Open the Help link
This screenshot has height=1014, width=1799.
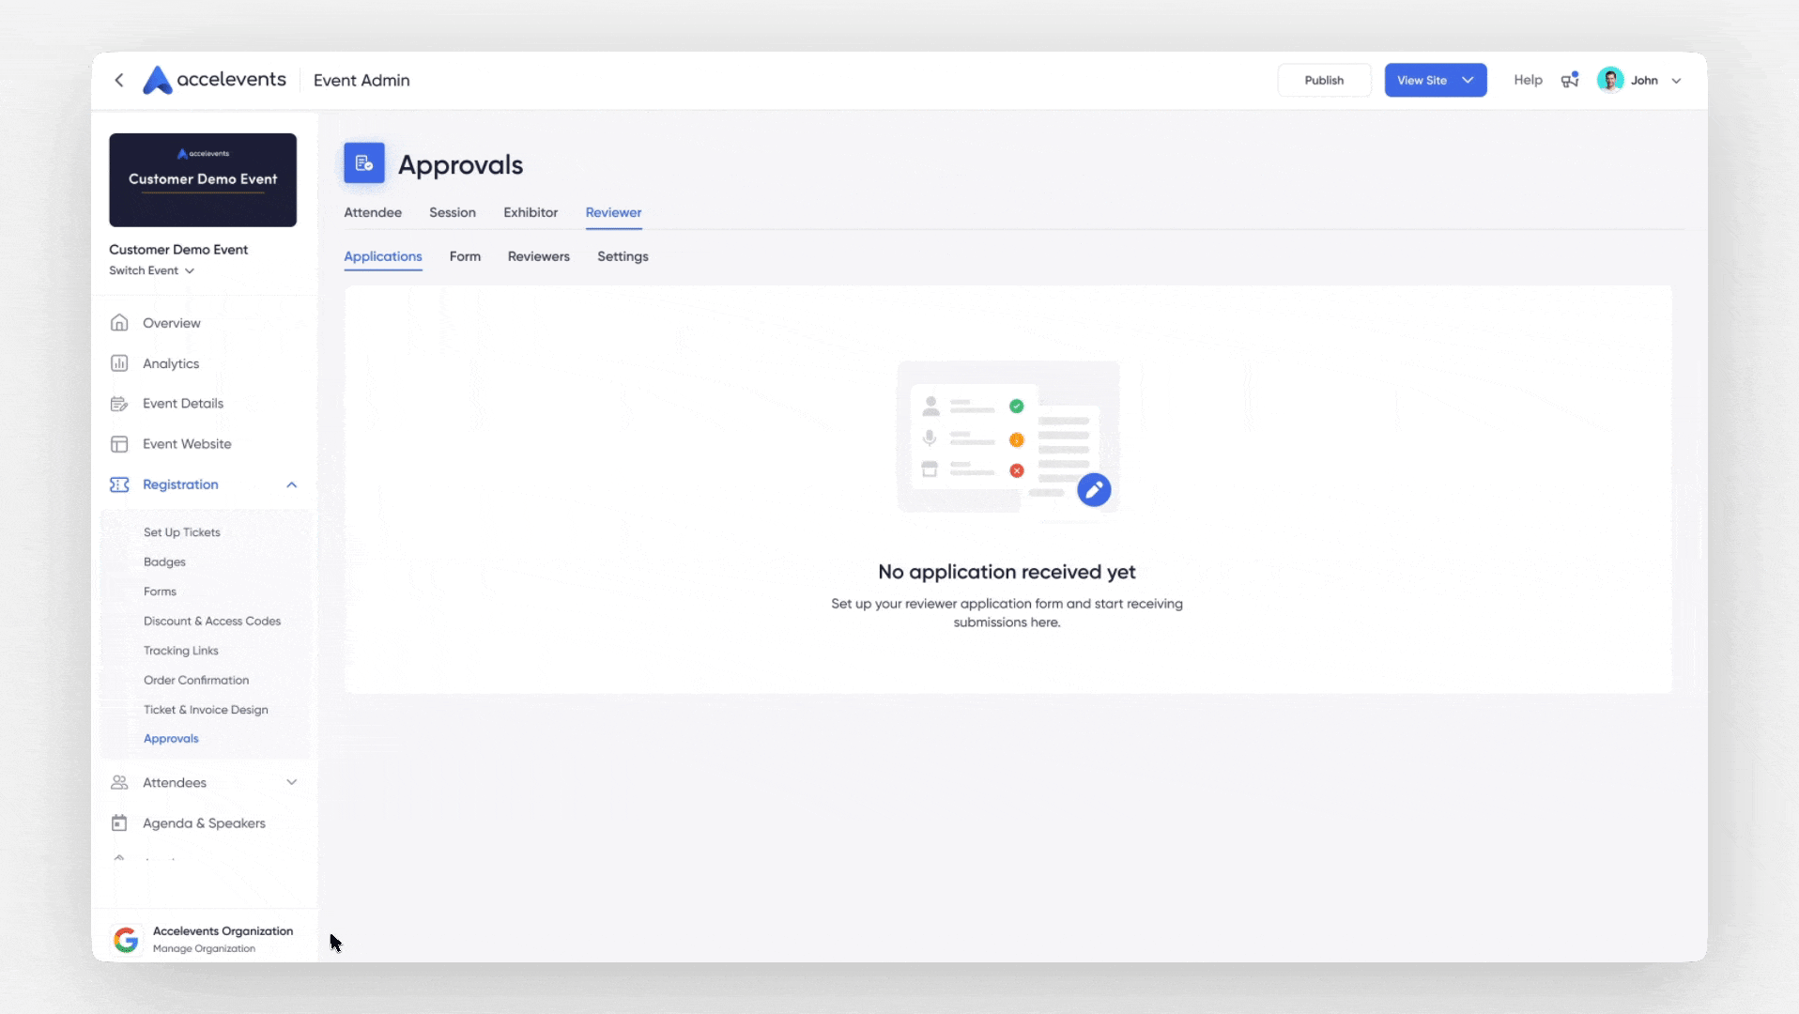1528,80
